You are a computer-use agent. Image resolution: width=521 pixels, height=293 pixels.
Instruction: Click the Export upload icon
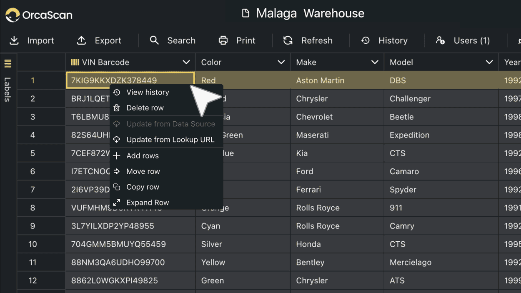coord(81,40)
